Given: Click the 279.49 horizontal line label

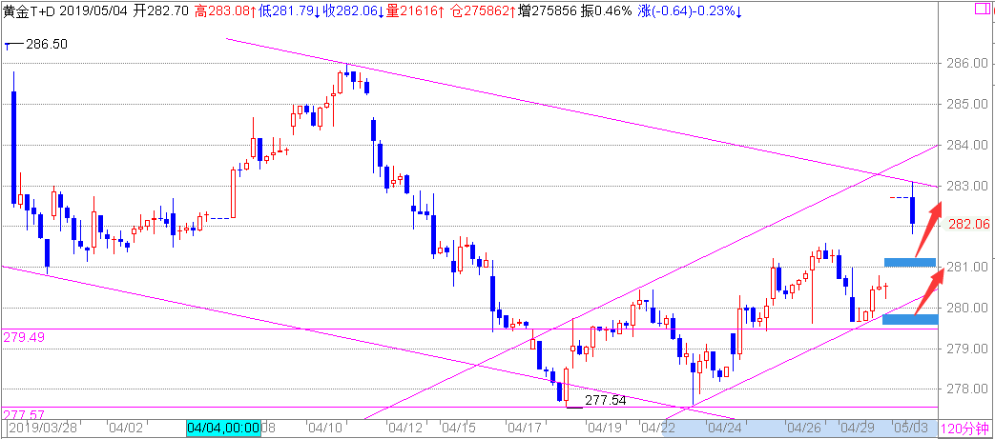Looking at the screenshot, I should (24, 337).
